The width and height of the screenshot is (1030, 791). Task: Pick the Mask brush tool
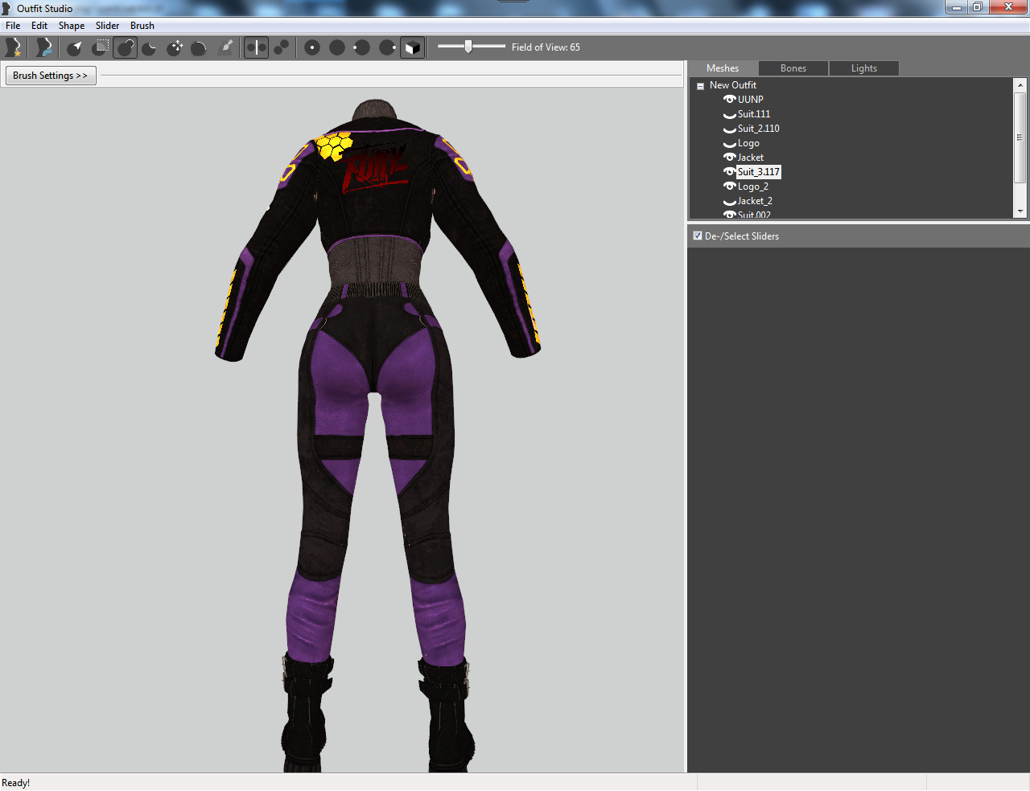[x=100, y=47]
